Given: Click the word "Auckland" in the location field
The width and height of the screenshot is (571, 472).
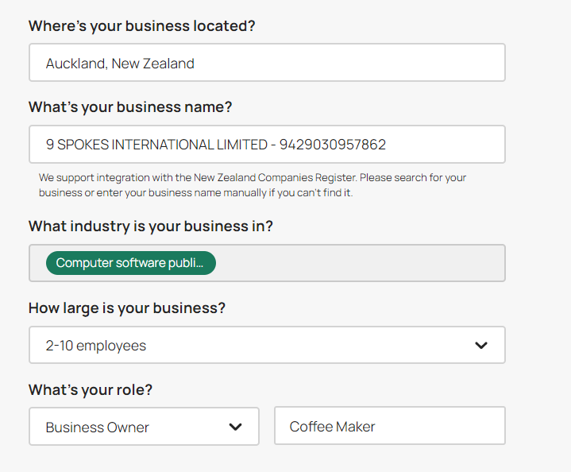Looking at the screenshot, I should point(75,64).
